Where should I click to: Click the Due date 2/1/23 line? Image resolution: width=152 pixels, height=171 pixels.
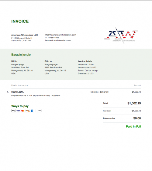pyautogui.click(x=86, y=74)
